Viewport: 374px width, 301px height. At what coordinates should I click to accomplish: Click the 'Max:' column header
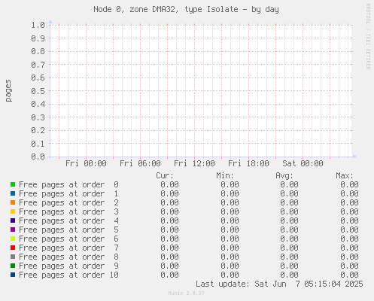pyautogui.click(x=345, y=175)
